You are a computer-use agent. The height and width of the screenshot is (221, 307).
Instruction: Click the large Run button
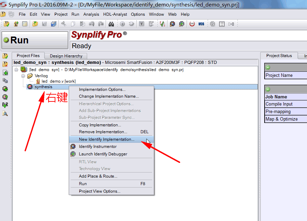point(35,40)
